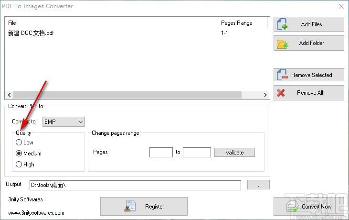The image size is (349, 220).
Task: Click the ending page number field
Action: [x=197, y=152]
